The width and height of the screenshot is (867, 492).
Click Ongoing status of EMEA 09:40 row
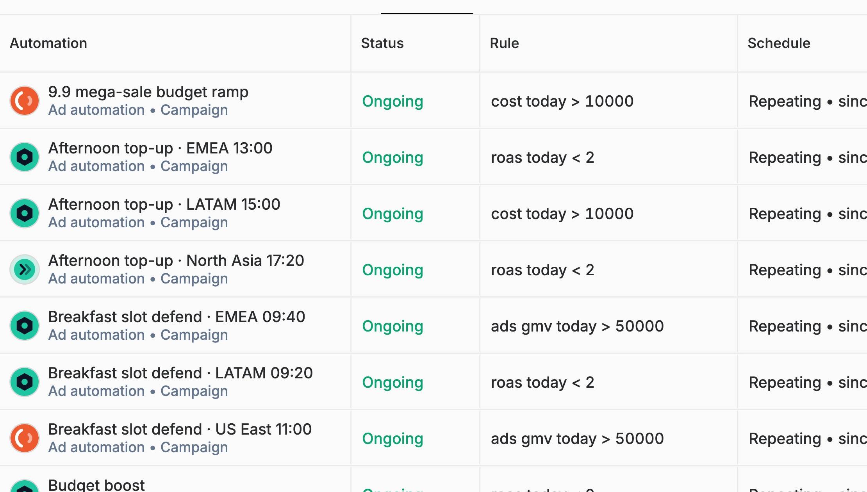coord(393,326)
